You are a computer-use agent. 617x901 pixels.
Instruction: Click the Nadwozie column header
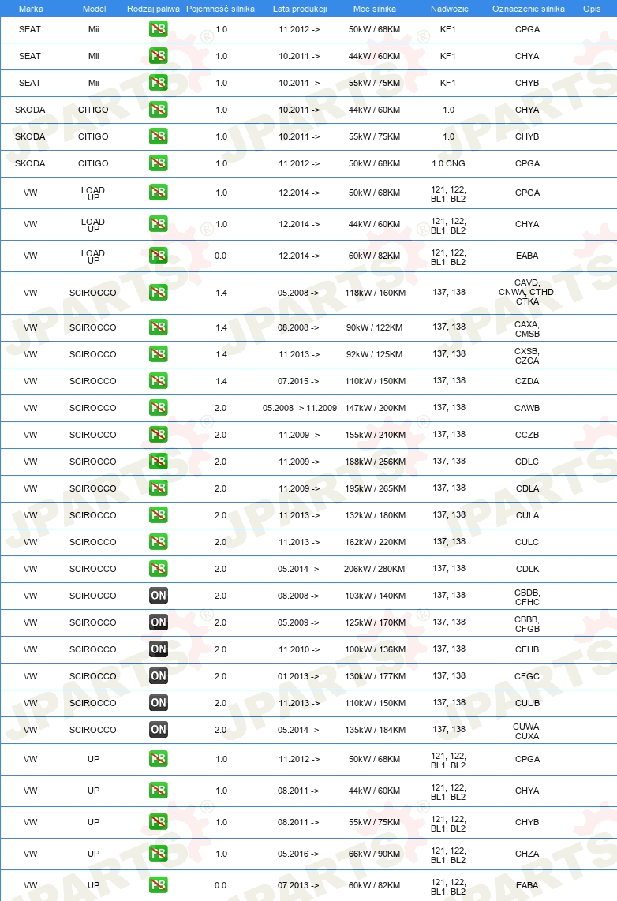click(x=449, y=9)
